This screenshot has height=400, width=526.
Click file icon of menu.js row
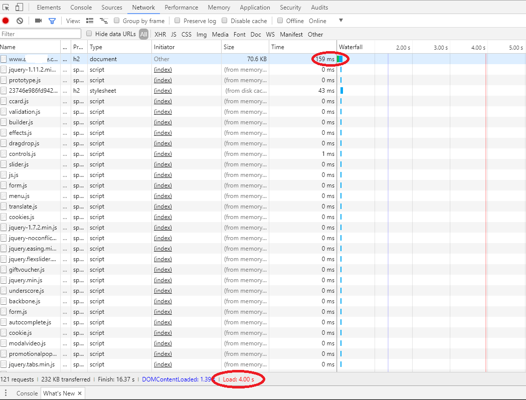pos(4,196)
